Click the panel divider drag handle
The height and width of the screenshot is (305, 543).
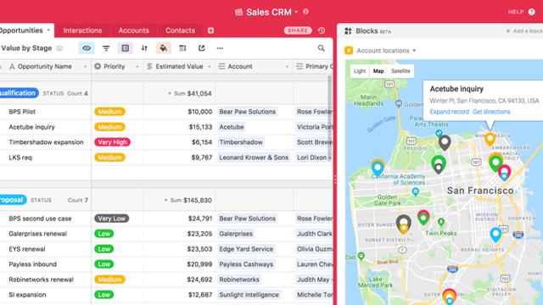click(x=335, y=180)
